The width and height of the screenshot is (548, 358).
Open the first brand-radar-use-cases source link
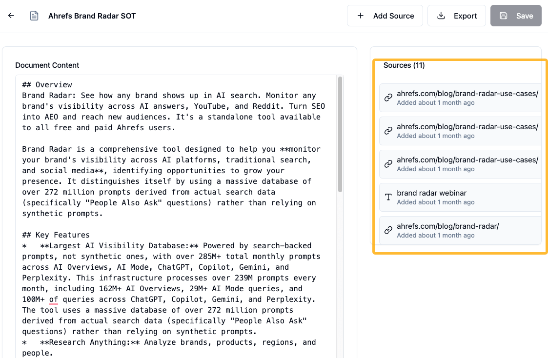[467, 93]
